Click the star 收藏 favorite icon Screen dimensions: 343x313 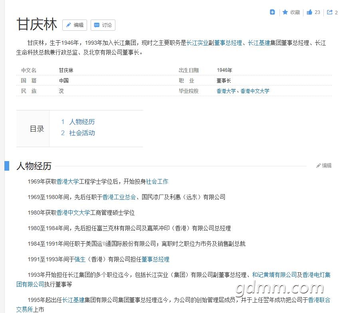tap(285, 12)
